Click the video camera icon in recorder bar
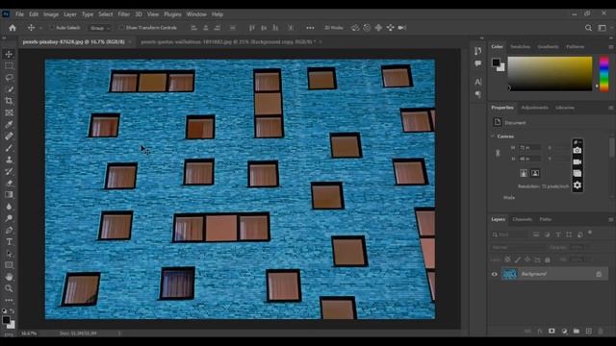 click(x=577, y=161)
